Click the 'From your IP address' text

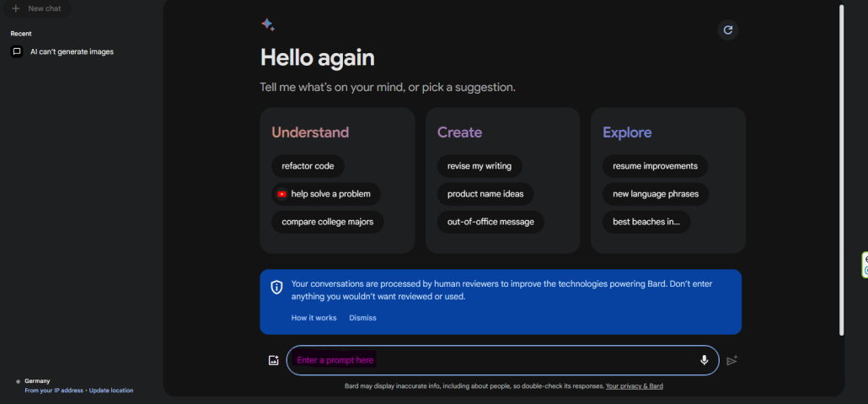click(x=54, y=391)
